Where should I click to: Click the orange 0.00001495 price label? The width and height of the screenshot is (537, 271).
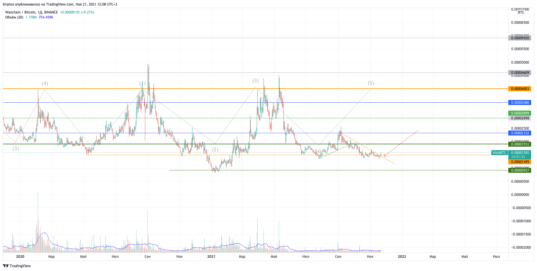click(x=520, y=162)
